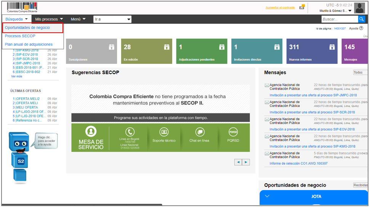Open invitation link for process SIP-JMPC-2018
The height and width of the screenshot is (208, 370).
point(313,95)
